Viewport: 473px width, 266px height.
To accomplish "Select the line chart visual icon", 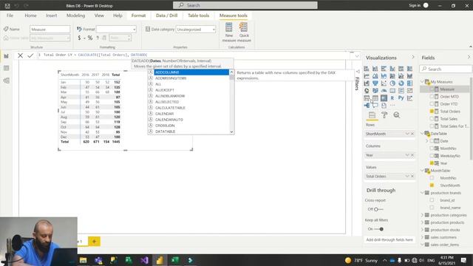I will [x=367, y=76].
